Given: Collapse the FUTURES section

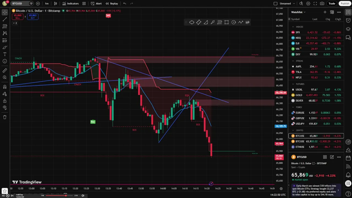Looking at the screenshot, I should pyautogui.click(x=293, y=84).
